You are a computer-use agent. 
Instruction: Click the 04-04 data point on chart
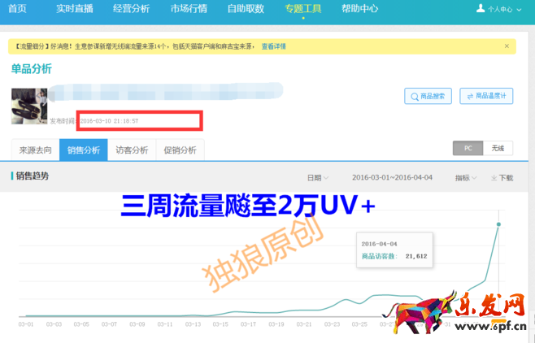[498, 224]
